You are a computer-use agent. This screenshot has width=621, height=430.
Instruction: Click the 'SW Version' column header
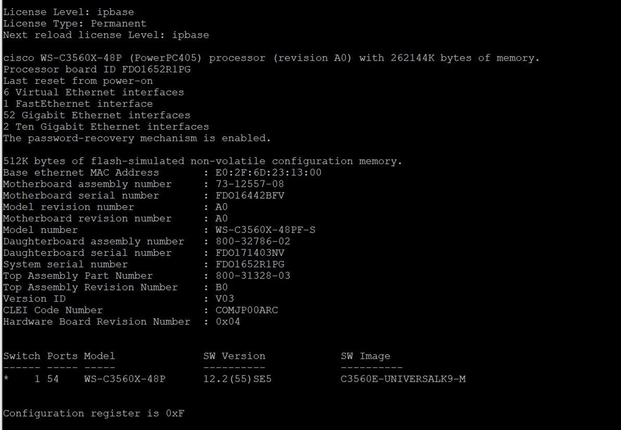point(234,356)
